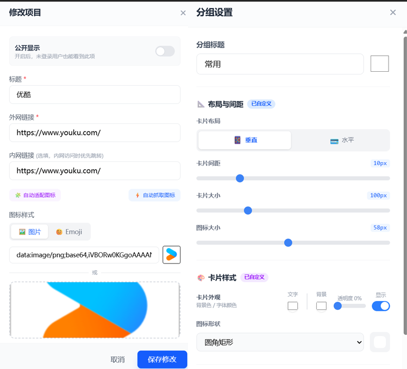Click the 已自定义 badge beside 卡片样式
The height and width of the screenshot is (369, 407).
tap(254, 277)
